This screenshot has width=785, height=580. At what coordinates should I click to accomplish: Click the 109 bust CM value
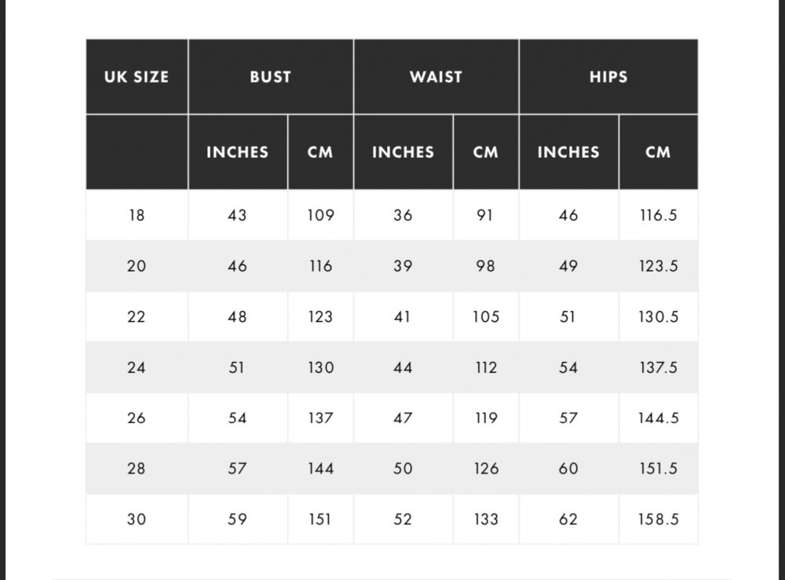pos(320,215)
